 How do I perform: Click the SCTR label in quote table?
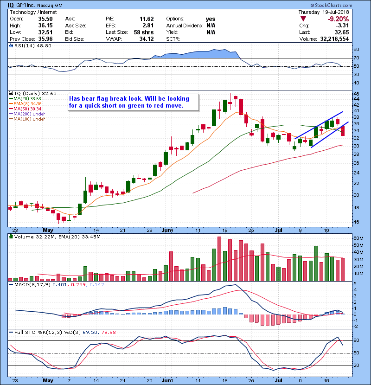pos(173,39)
